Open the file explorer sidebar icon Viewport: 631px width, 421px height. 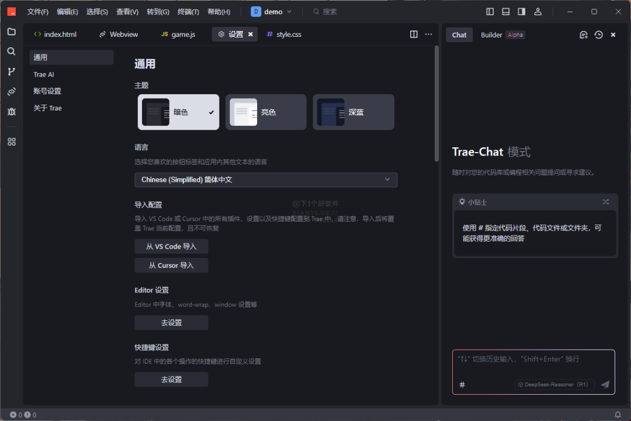pos(11,32)
